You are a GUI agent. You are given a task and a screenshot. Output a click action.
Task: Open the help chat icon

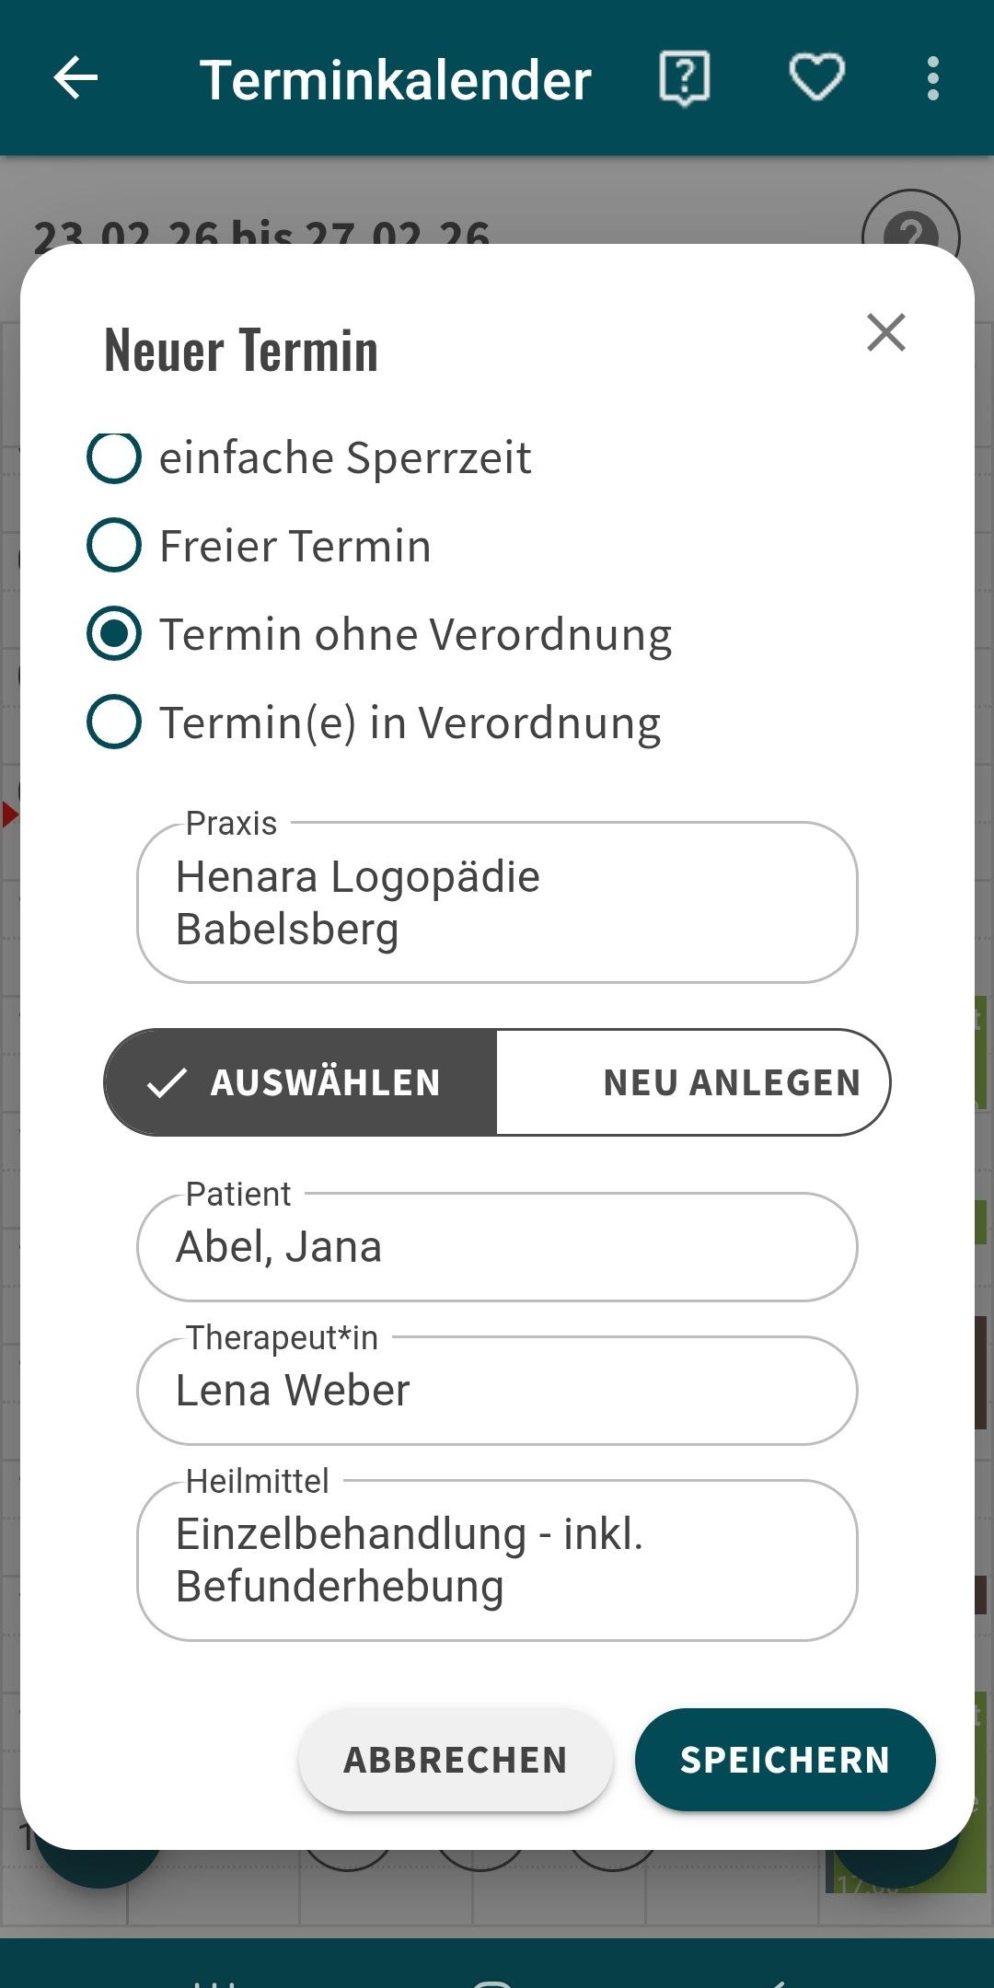685,78
